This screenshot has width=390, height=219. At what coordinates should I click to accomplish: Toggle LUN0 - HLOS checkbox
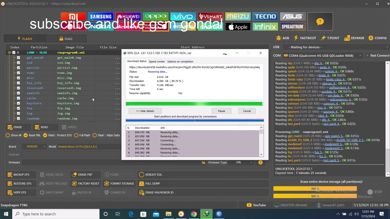14,53
